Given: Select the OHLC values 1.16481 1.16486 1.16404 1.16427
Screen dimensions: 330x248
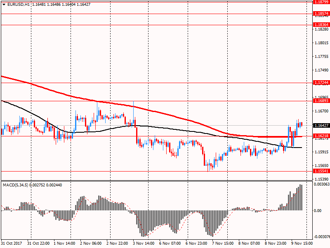Looking at the screenshot, I should tap(61, 5).
